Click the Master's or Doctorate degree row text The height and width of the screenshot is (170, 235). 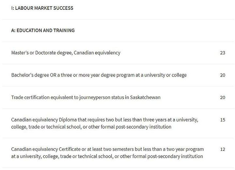(66, 53)
